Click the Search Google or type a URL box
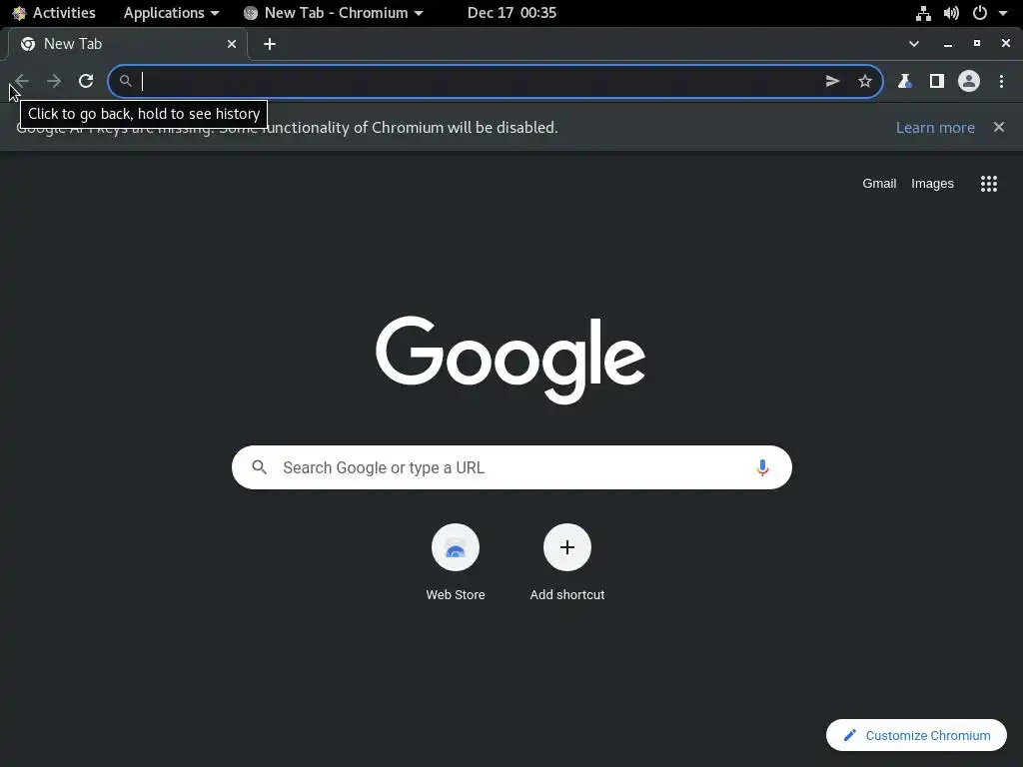The width and height of the screenshot is (1023, 767). click(x=511, y=467)
